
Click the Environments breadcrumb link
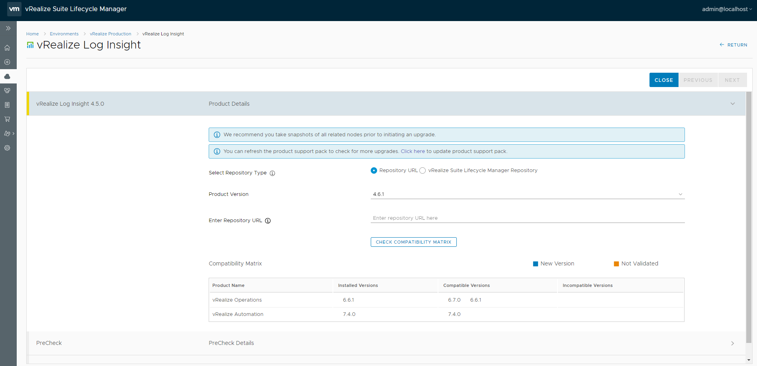(64, 34)
